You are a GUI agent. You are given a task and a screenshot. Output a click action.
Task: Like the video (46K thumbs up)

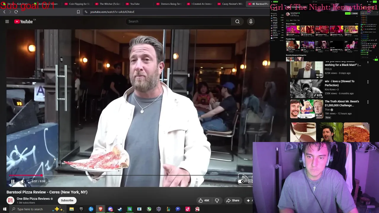click(204, 200)
